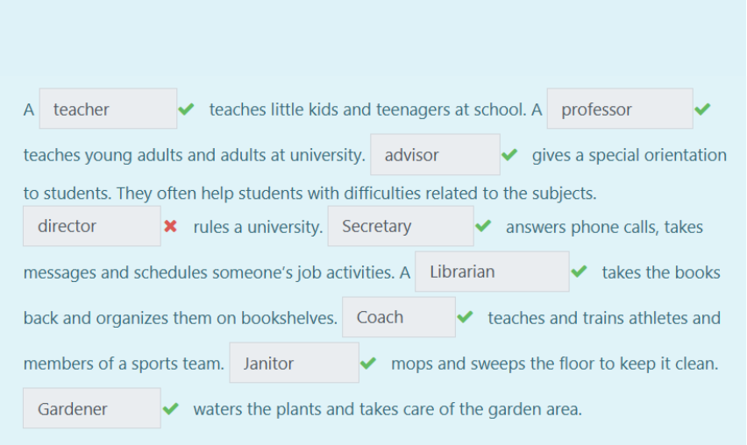
Task: Focus the 'Janitor' text box
Action: (294, 363)
